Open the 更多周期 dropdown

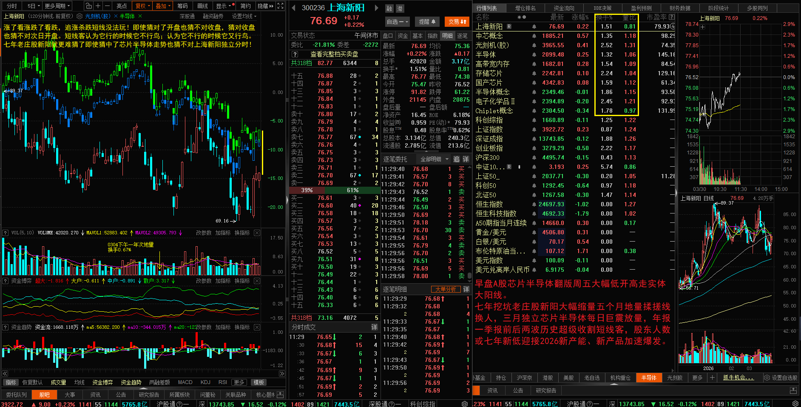(x=57, y=6)
